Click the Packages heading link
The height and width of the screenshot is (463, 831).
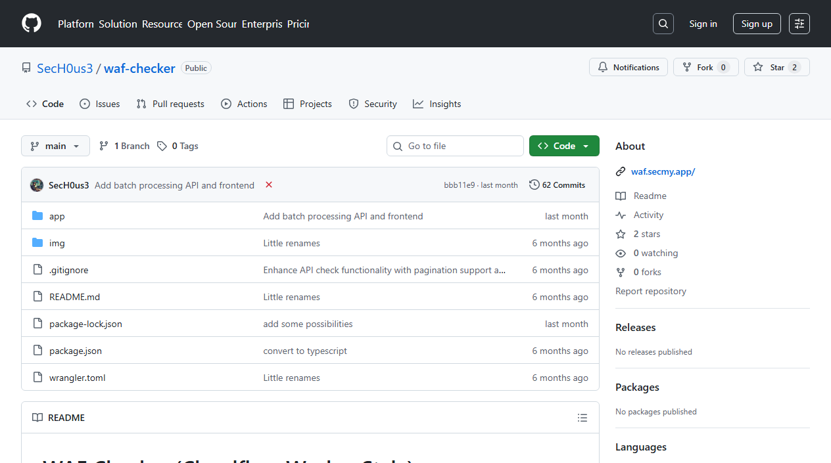637,387
